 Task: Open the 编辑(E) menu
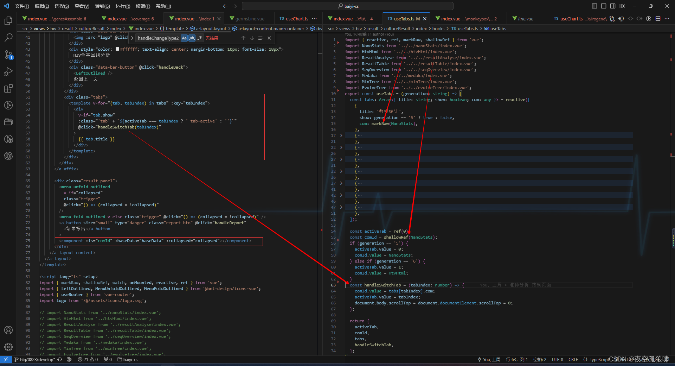42,6
